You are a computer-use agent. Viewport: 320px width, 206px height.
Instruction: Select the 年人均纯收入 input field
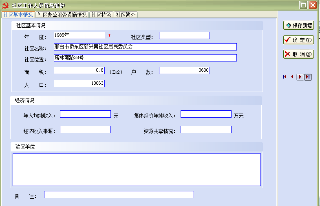(x=85, y=114)
